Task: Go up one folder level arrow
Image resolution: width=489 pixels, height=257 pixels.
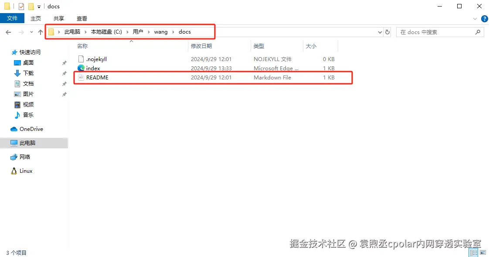Action: pyautogui.click(x=40, y=32)
